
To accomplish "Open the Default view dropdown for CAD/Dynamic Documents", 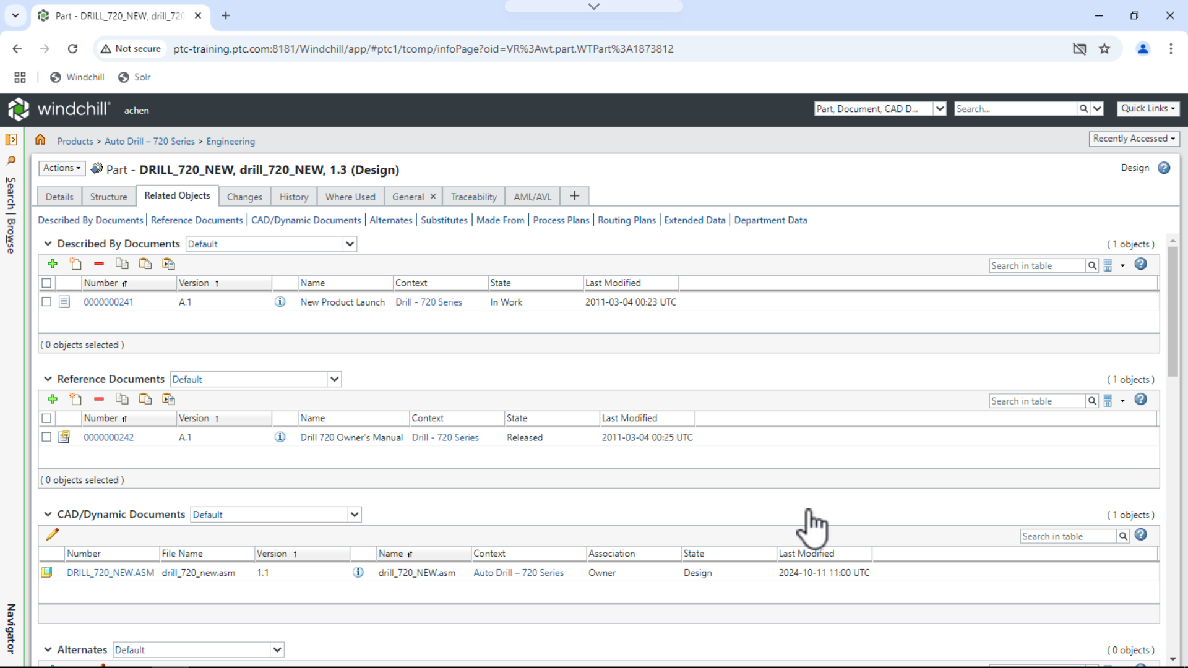I will 354,514.
